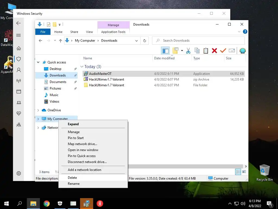Choose Manage from context menu

pos(93,132)
